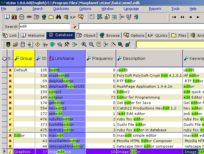Click the Description column header

click(150, 58)
